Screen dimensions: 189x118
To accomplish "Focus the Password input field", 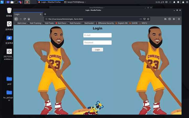I will click(97, 42).
